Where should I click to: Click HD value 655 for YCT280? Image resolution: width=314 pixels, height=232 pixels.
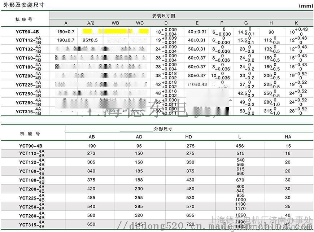point(190,215)
